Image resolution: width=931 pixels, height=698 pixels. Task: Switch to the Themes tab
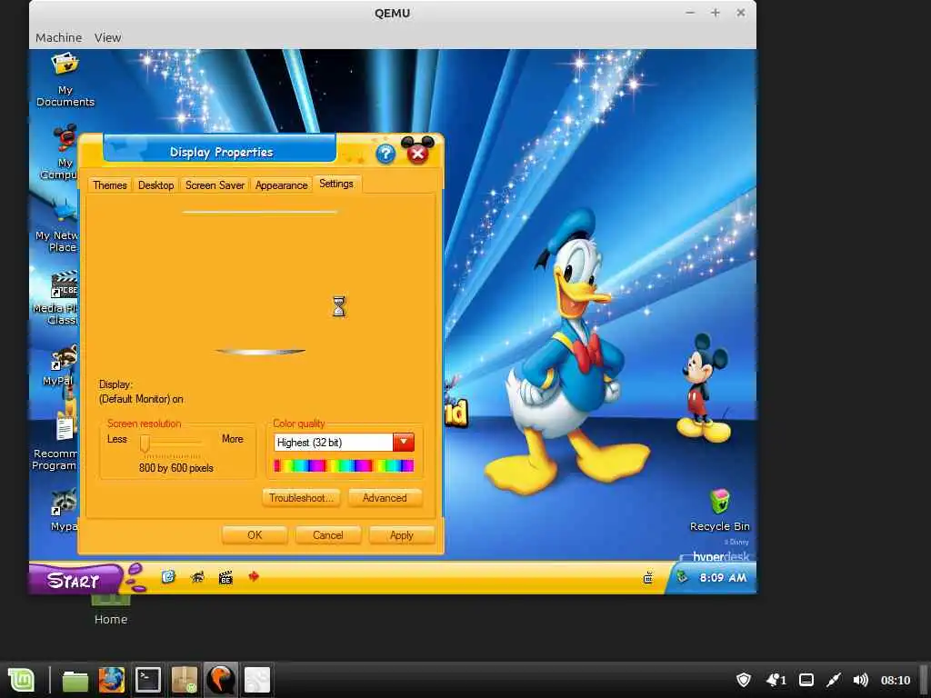(110, 185)
